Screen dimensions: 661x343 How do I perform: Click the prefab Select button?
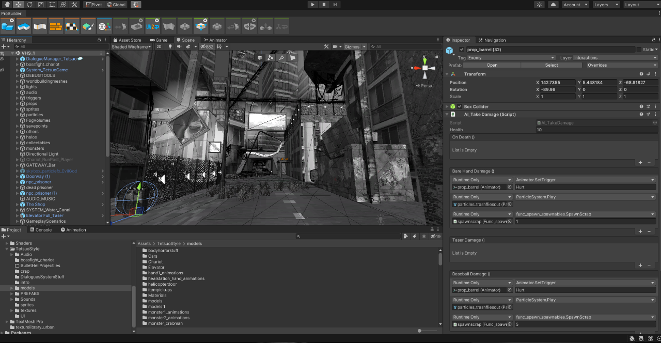tap(551, 65)
